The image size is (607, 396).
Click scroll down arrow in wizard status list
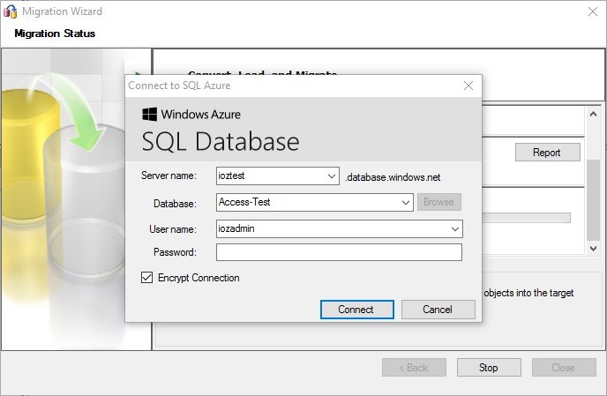593,248
